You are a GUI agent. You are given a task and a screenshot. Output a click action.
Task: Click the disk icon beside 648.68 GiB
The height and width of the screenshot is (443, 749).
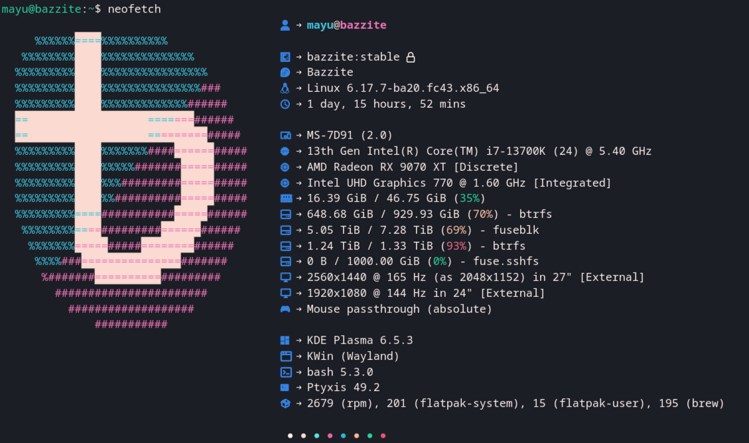coord(285,214)
